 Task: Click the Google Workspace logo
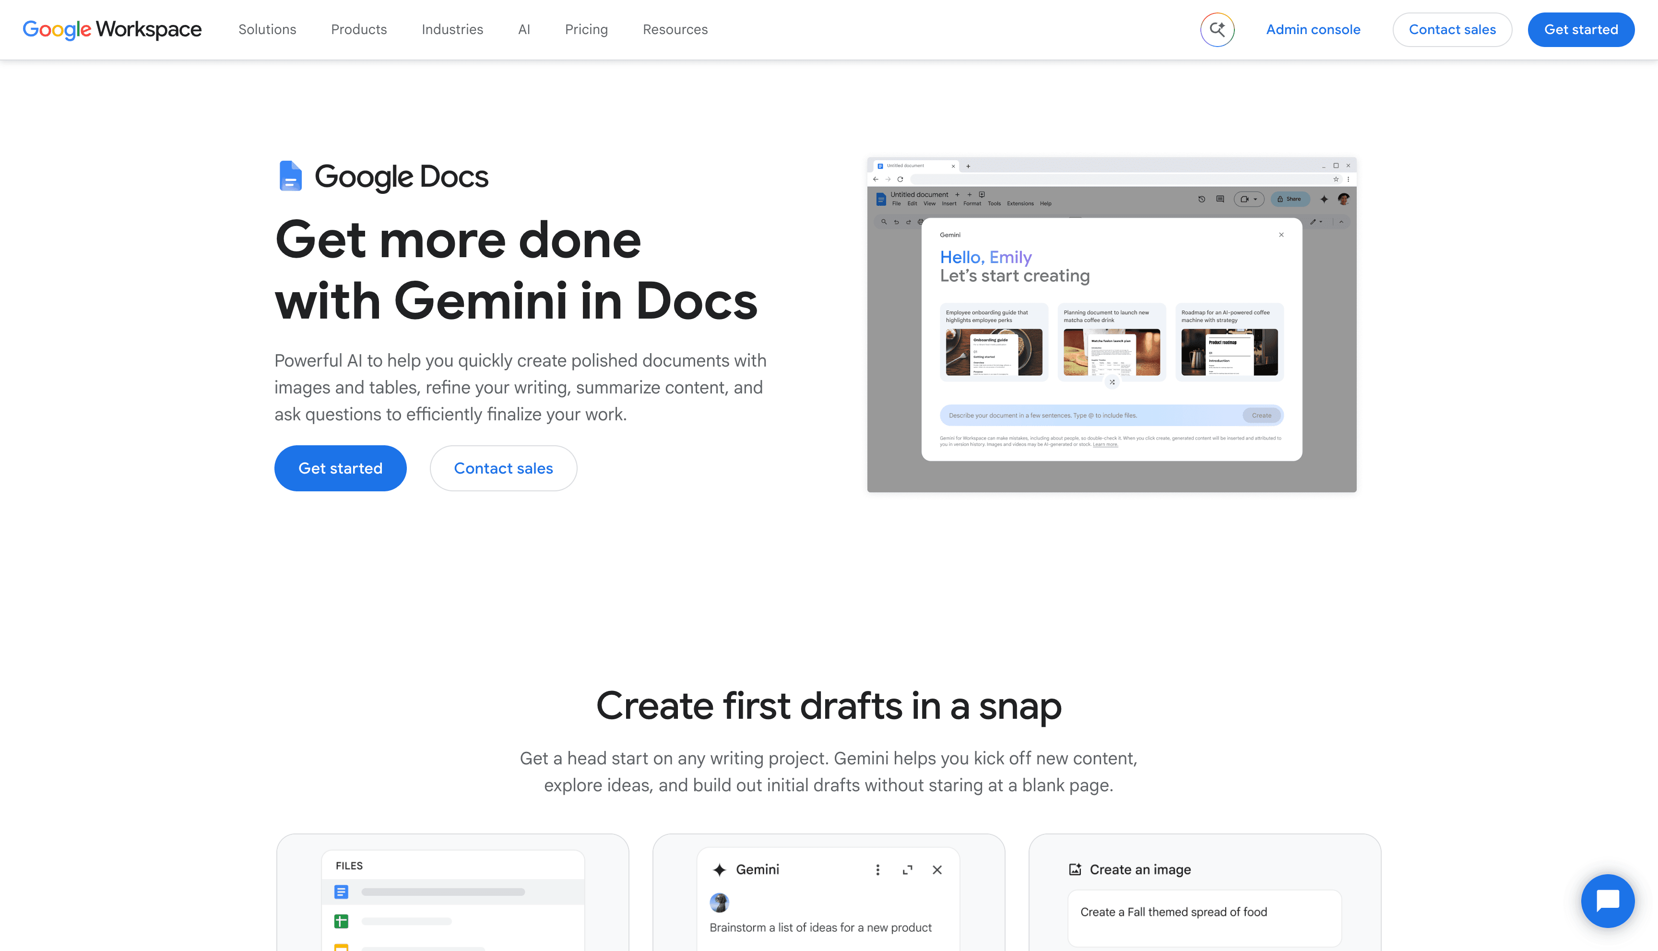[112, 29]
